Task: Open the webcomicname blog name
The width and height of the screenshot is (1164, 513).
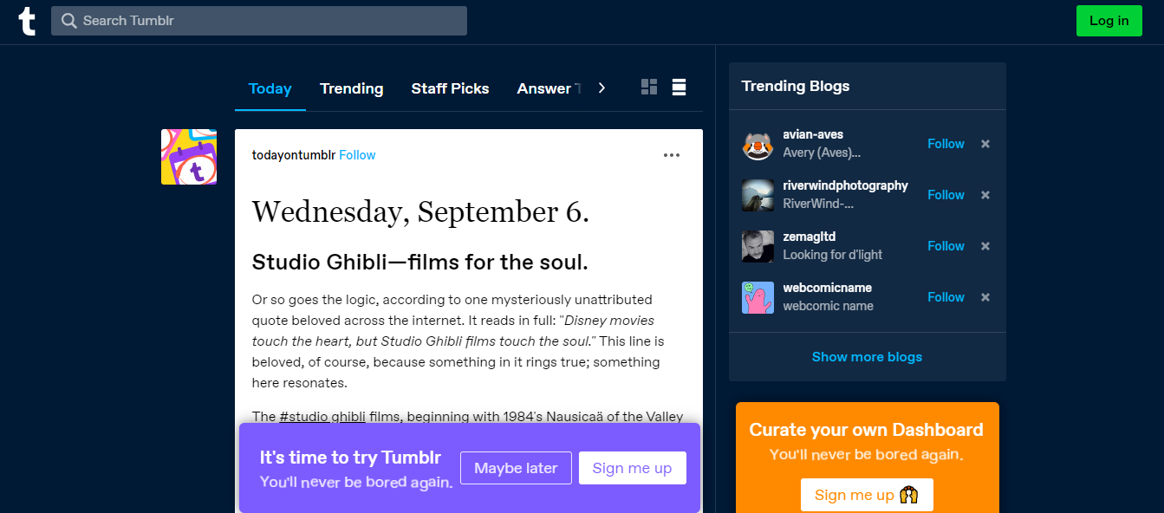Action: pyautogui.click(x=827, y=288)
